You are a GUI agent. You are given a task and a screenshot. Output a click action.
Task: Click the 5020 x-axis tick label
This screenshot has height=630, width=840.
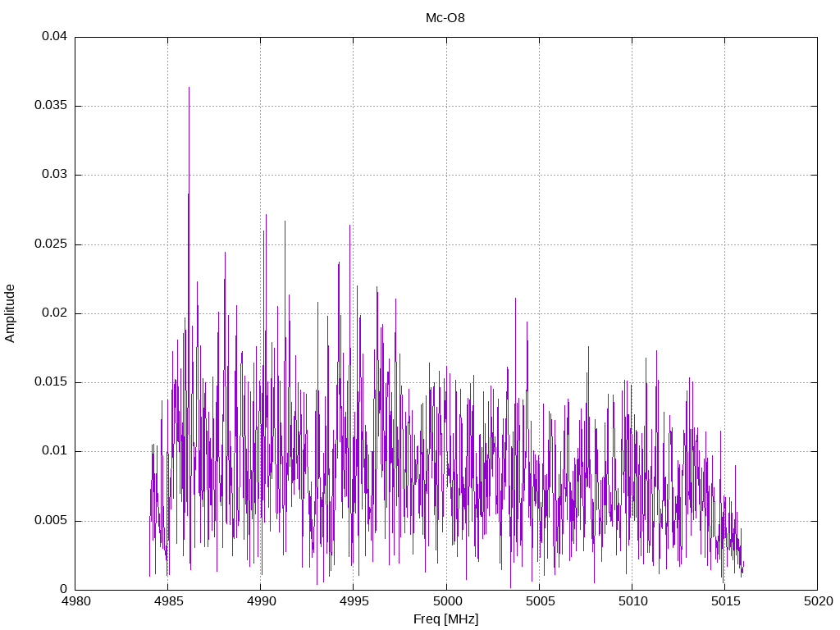(818, 601)
